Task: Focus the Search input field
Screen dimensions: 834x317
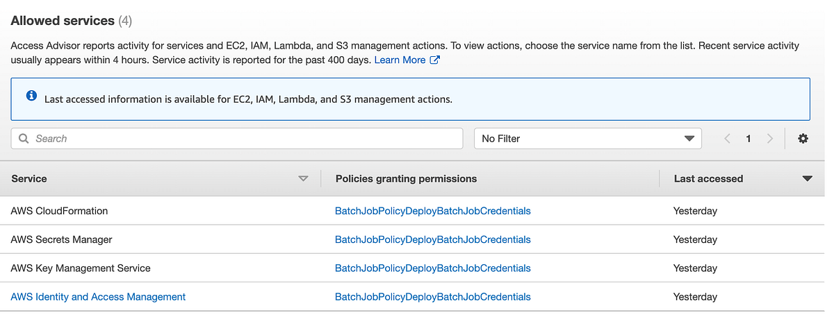Action: (x=237, y=139)
